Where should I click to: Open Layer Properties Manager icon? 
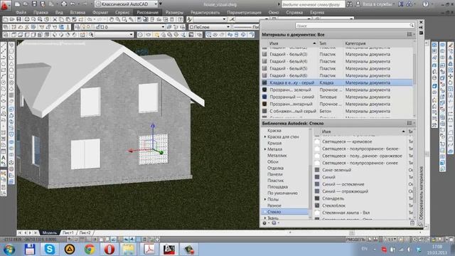pos(77,27)
